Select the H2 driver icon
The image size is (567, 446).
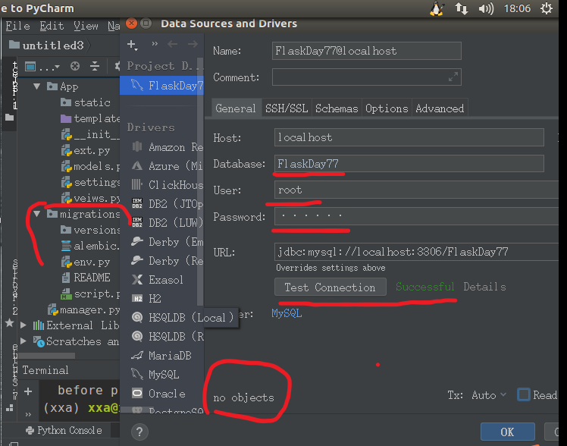tap(137, 298)
